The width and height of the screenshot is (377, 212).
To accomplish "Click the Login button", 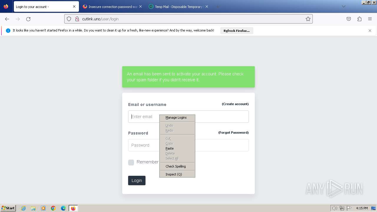I will point(137,180).
